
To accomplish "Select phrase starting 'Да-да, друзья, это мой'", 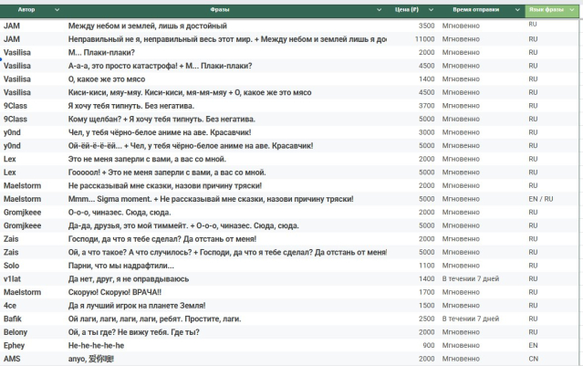I will (x=183, y=225).
